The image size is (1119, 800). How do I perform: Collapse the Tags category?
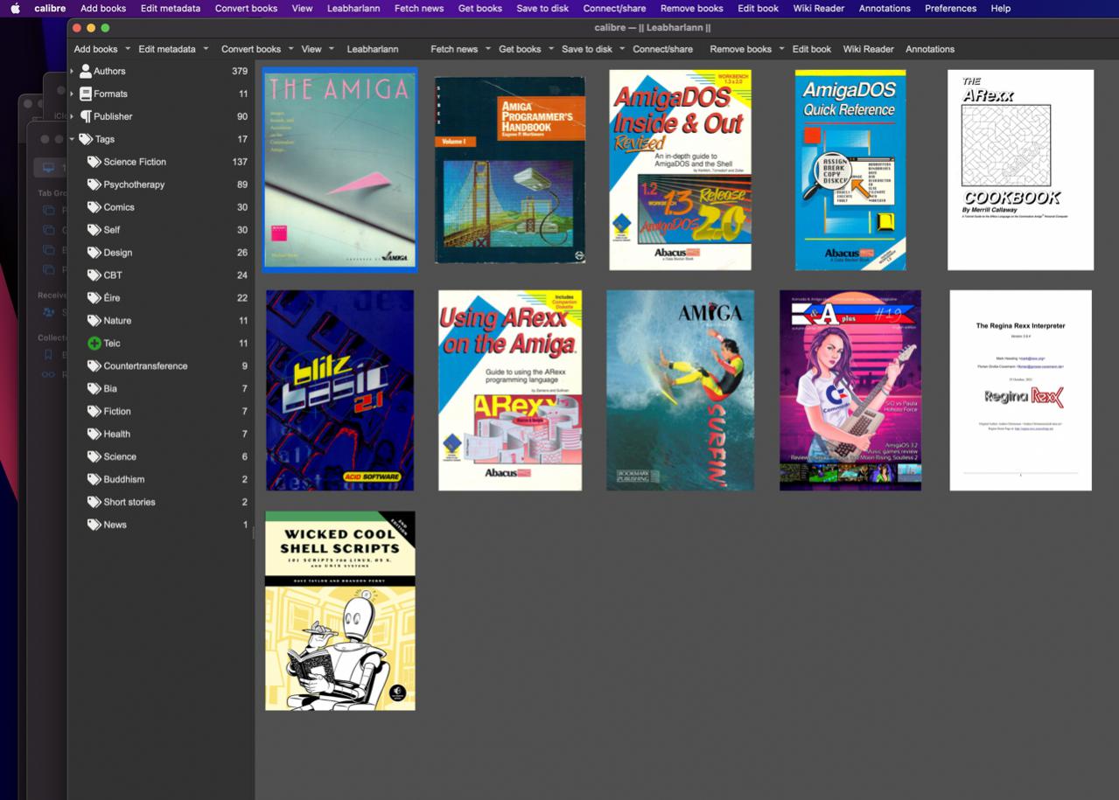pyautogui.click(x=72, y=139)
